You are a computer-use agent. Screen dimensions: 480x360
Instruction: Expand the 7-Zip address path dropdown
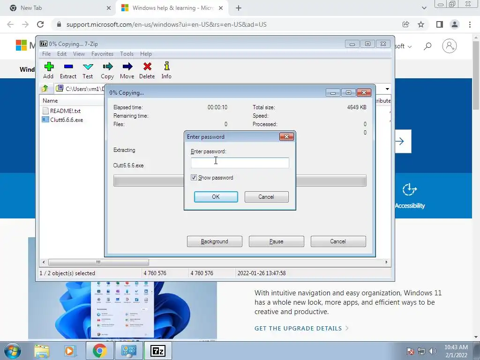click(387, 89)
